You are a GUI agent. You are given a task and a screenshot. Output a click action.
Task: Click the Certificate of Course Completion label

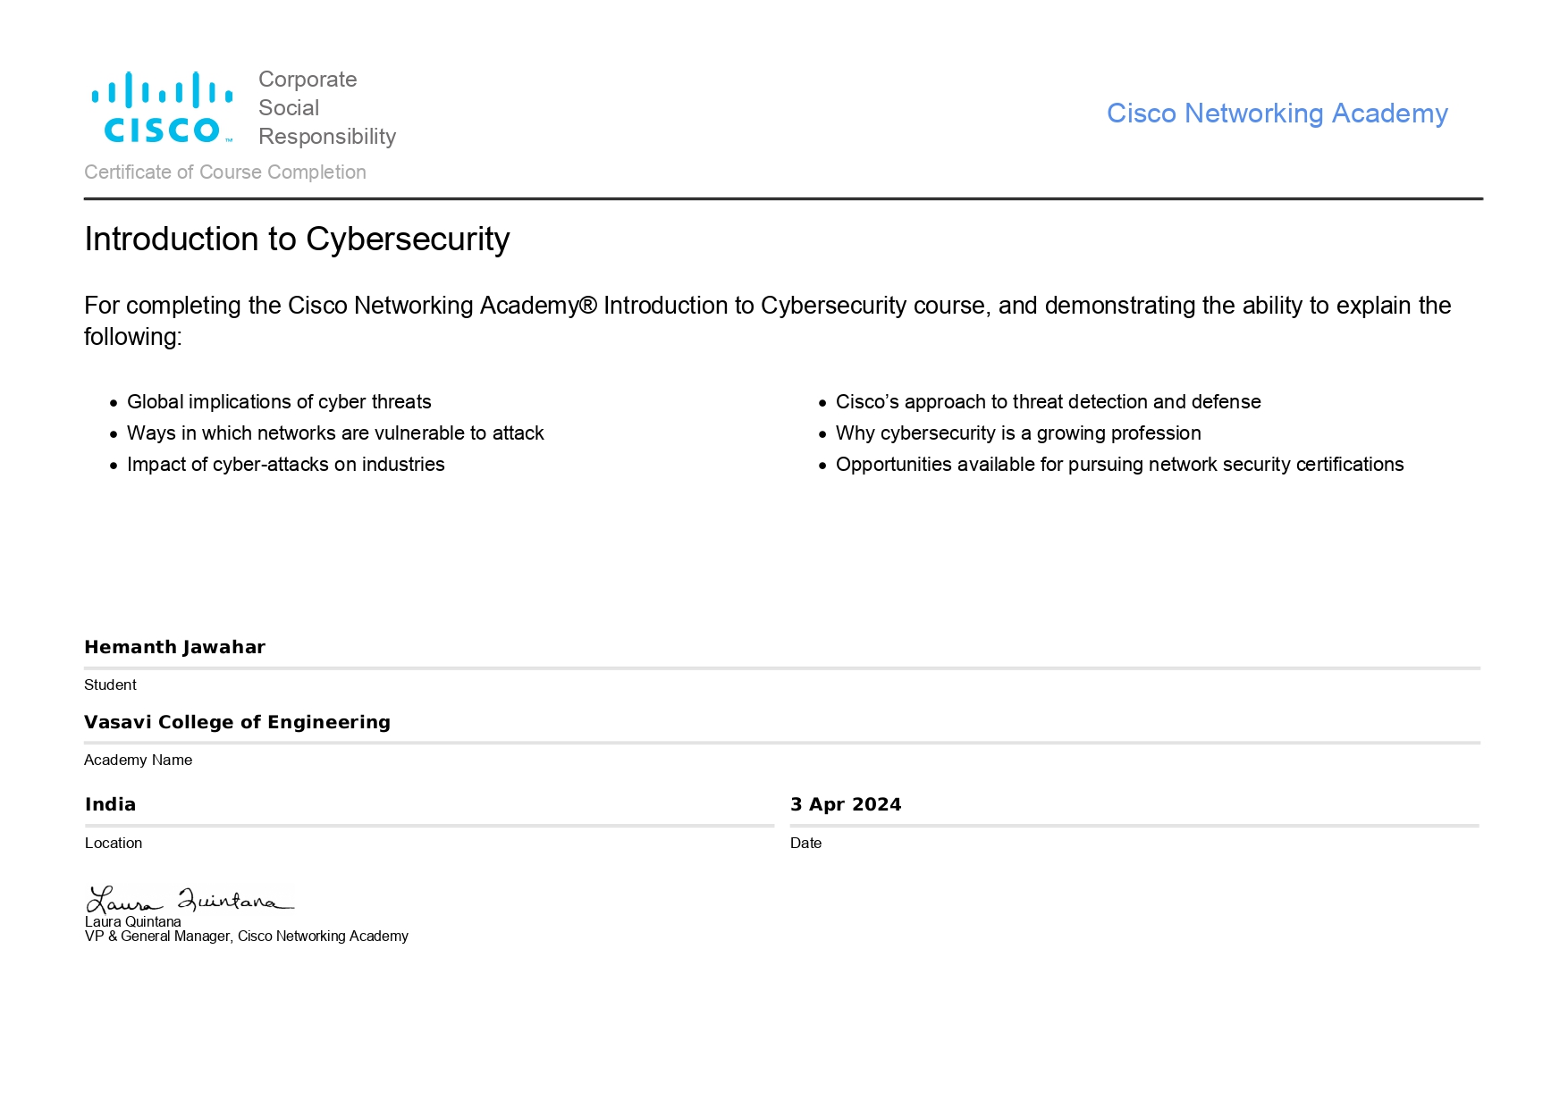(x=225, y=172)
